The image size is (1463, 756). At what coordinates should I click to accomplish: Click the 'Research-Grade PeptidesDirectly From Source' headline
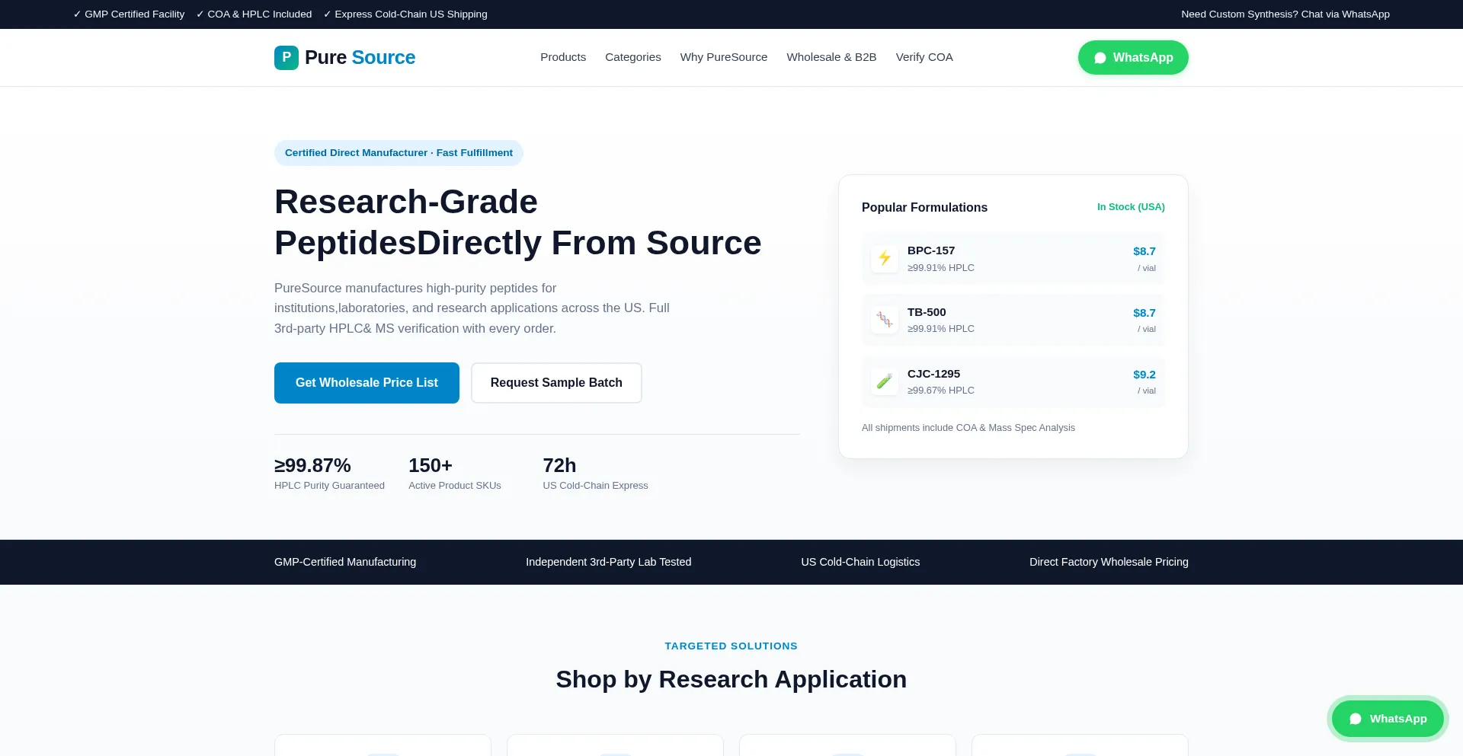point(518,222)
